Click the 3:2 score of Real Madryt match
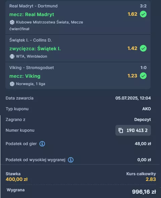Viewport: 161px width, 198px height. [143, 6]
